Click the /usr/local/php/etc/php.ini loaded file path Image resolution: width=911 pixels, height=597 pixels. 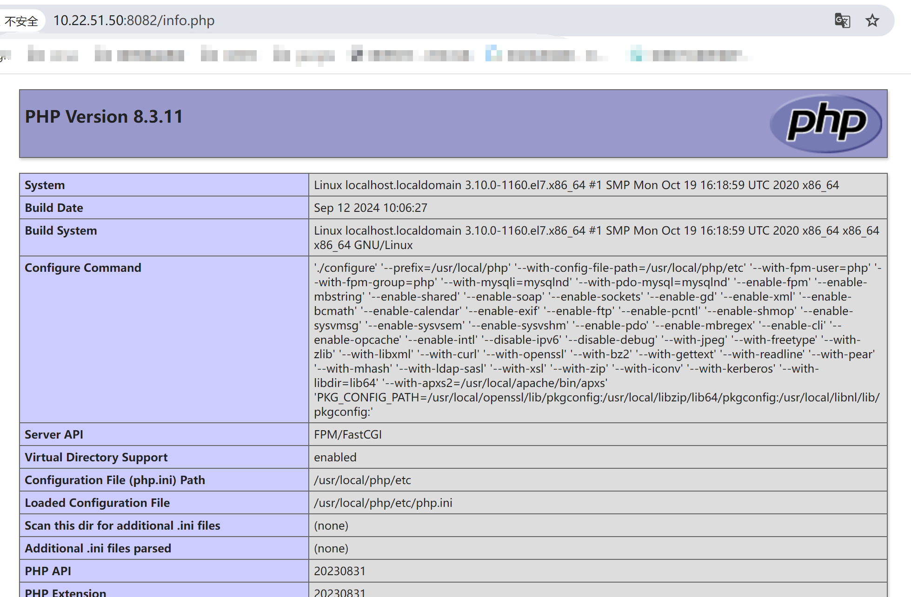pyautogui.click(x=383, y=503)
